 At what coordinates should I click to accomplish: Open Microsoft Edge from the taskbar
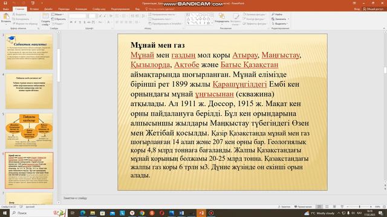coord(83,213)
